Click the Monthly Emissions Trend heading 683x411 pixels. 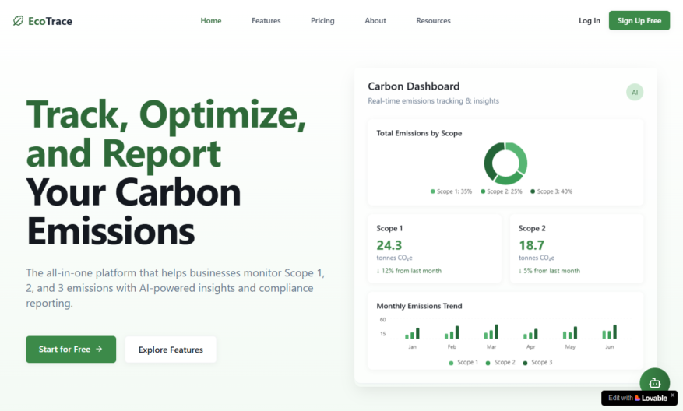coord(419,306)
